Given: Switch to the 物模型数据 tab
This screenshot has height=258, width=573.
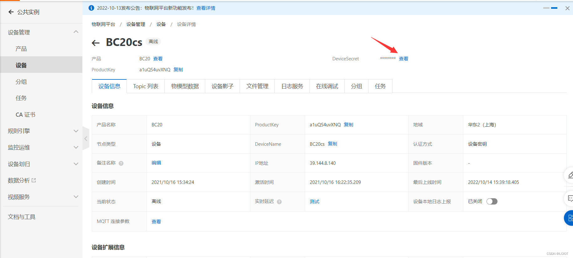Looking at the screenshot, I should pos(185,86).
